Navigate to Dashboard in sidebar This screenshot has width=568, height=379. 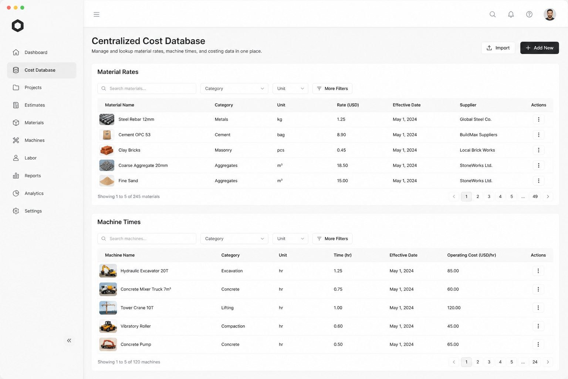click(x=42, y=53)
